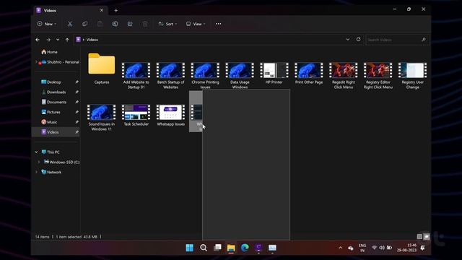Click the Videos breadcrumb in address bar
462x260 pixels.
coord(92,40)
